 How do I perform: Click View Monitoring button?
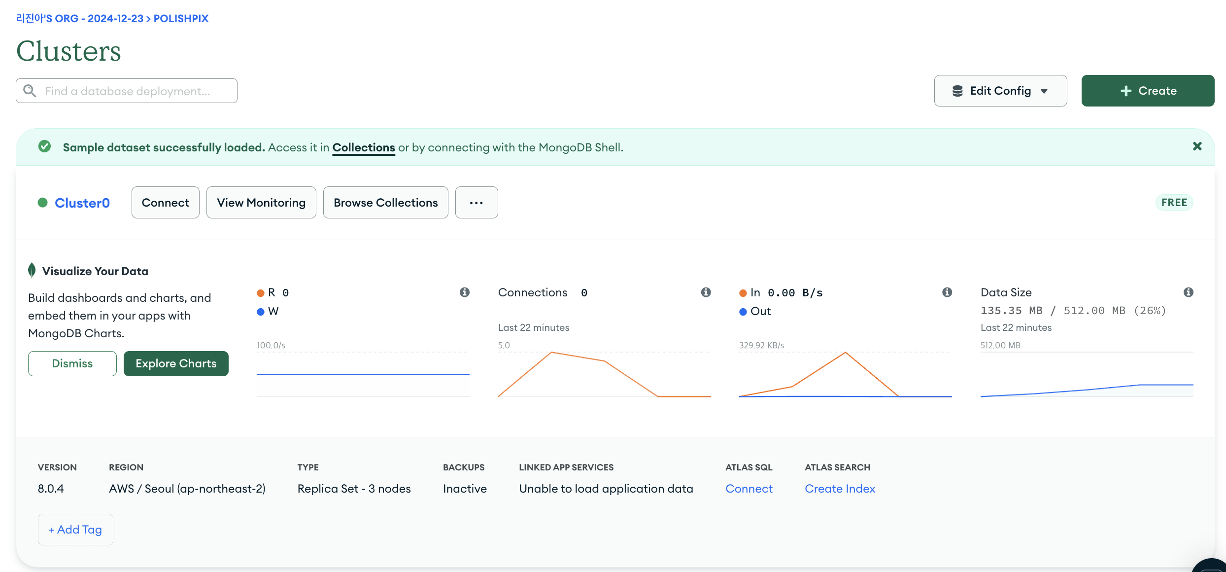coord(261,202)
